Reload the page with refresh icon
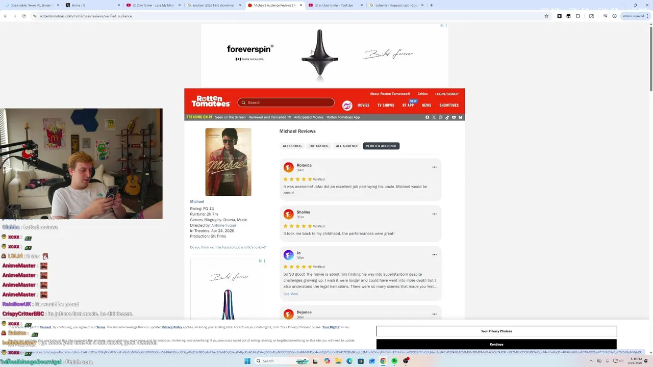This screenshot has height=367, width=653. point(23,16)
